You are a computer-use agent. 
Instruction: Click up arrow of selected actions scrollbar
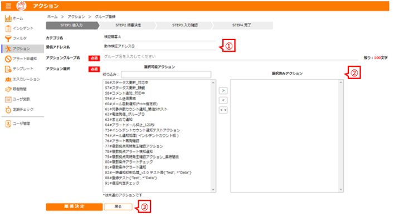[x=341, y=82]
